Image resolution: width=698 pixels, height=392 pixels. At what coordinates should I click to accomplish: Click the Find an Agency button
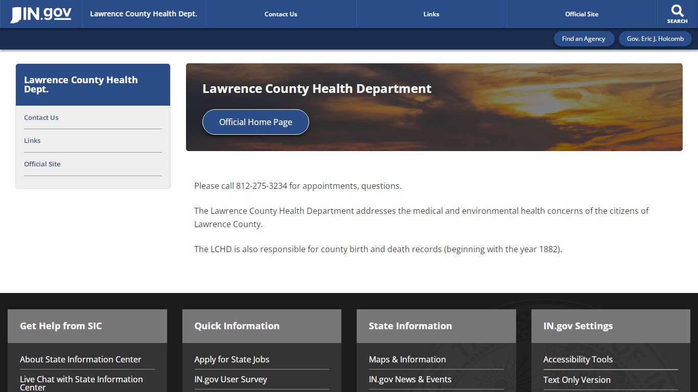tap(584, 38)
